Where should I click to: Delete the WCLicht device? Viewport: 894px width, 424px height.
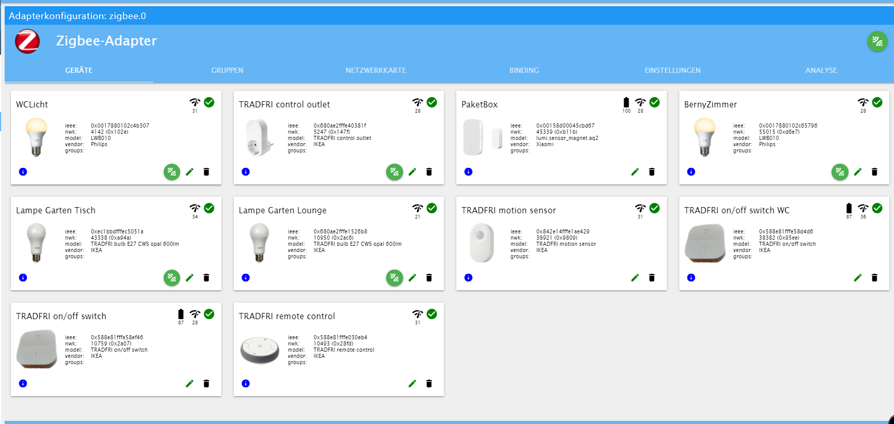click(x=206, y=172)
